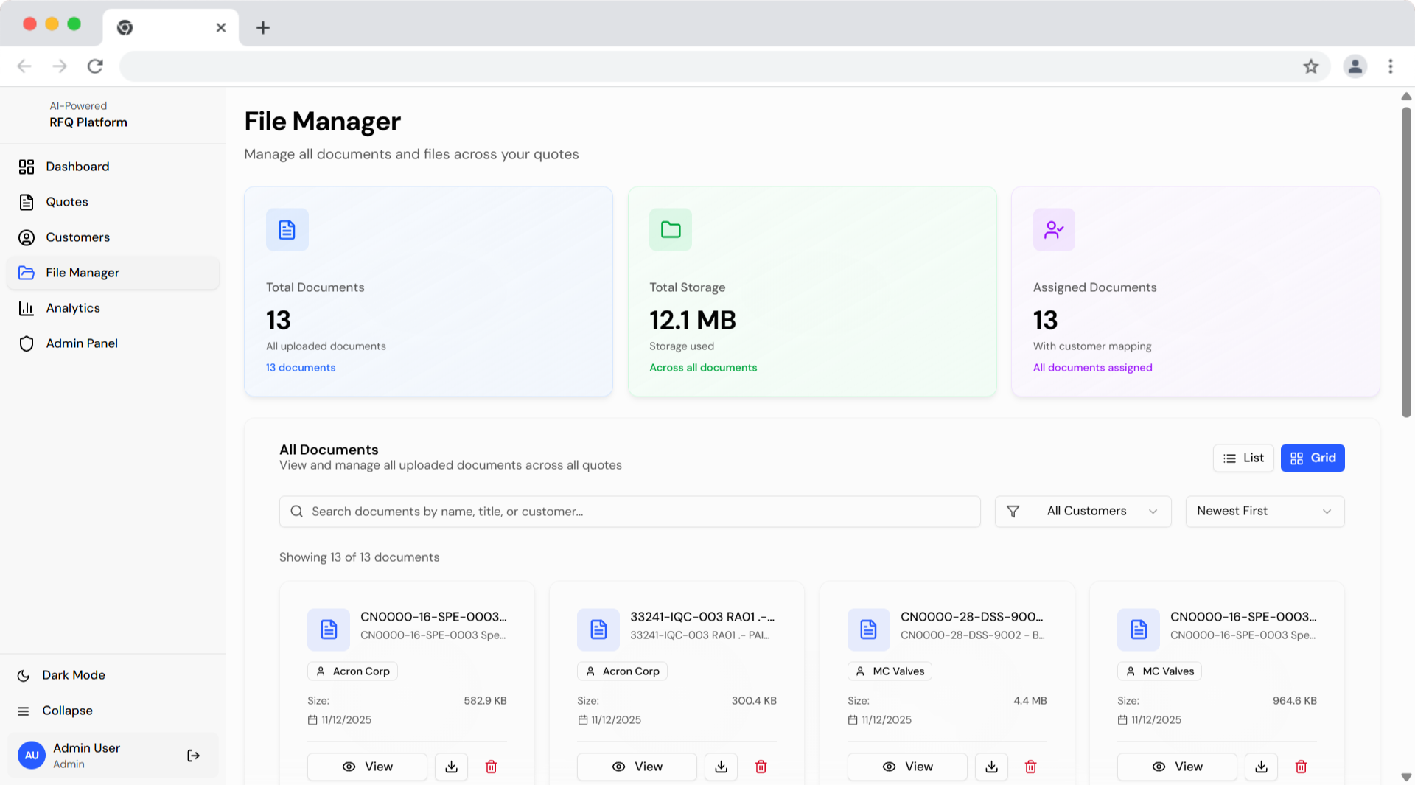Open the browser three-dot menu
The width and height of the screenshot is (1415, 785).
pyautogui.click(x=1391, y=66)
